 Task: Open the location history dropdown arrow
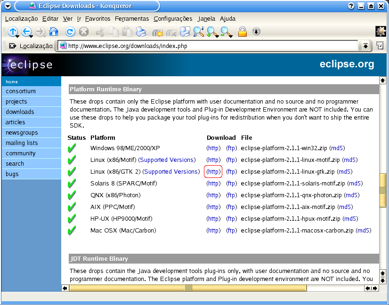365,46
